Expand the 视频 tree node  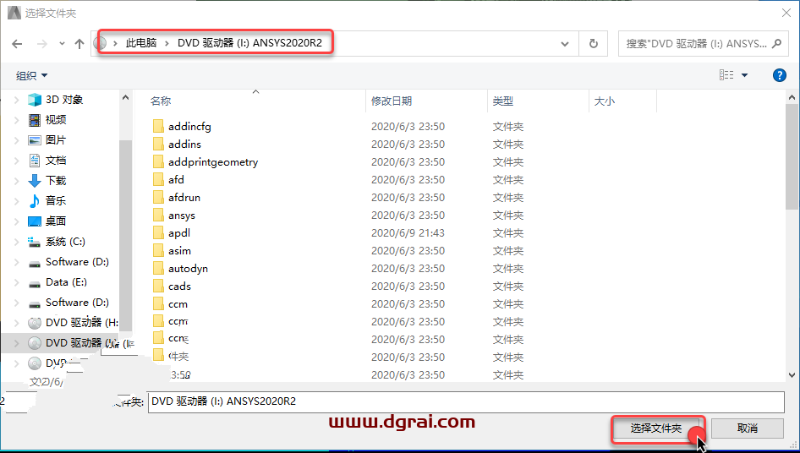point(16,120)
